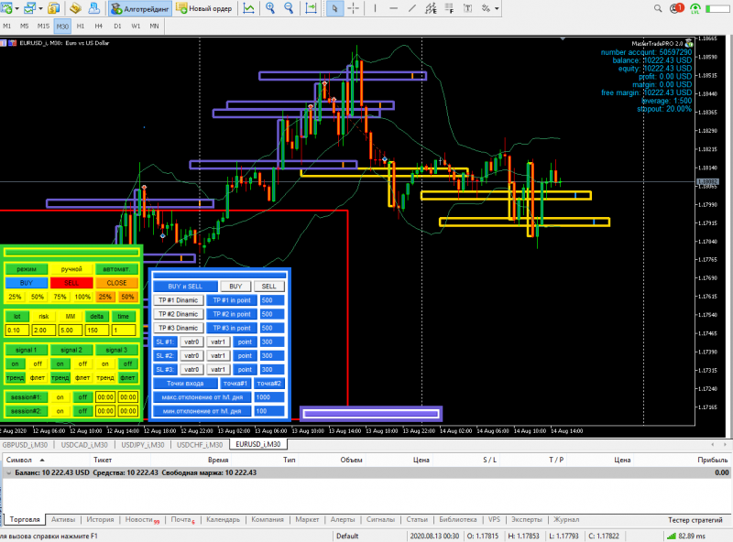Image resolution: width=733 pixels, height=542 pixels.
Task: Open the USDJPY_i,M30 chart tab
Action: pyautogui.click(x=143, y=445)
